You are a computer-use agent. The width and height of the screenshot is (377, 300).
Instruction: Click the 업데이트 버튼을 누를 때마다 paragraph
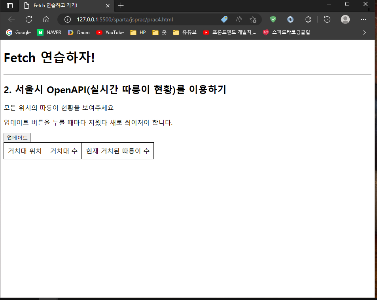pyautogui.click(x=88, y=122)
